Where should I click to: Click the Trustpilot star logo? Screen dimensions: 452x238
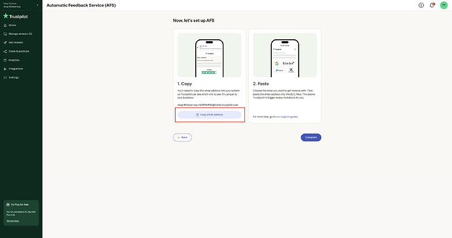(5, 16)
